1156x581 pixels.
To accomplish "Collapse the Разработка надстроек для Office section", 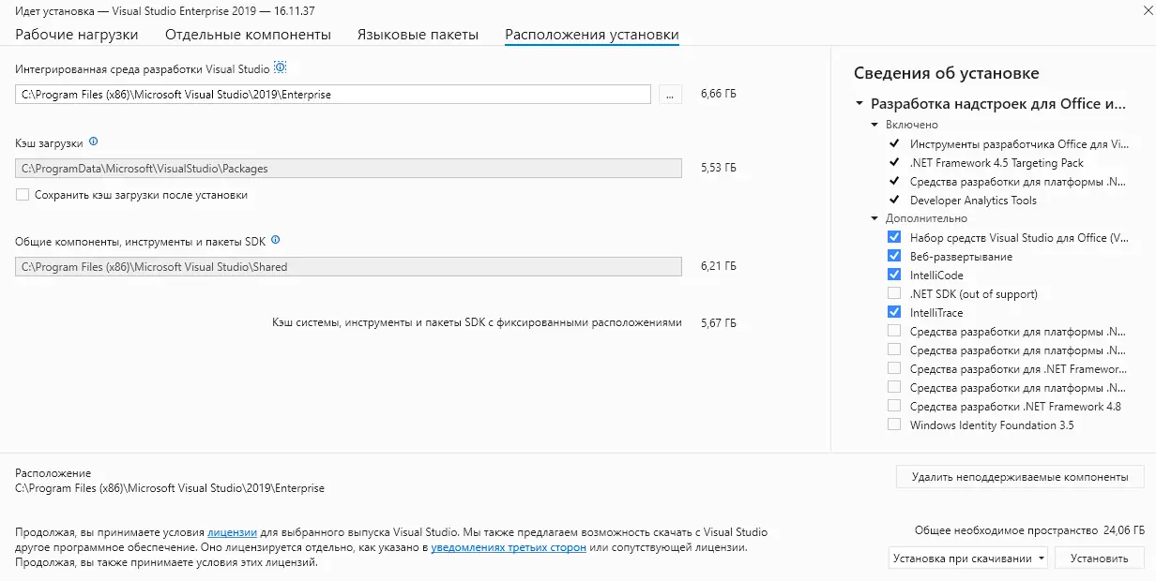I will coord(859,104).
